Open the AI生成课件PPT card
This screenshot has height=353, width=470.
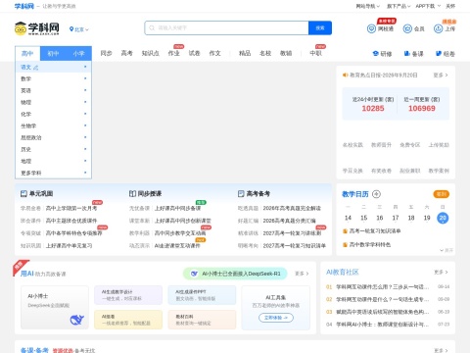(x=202, y=295)
